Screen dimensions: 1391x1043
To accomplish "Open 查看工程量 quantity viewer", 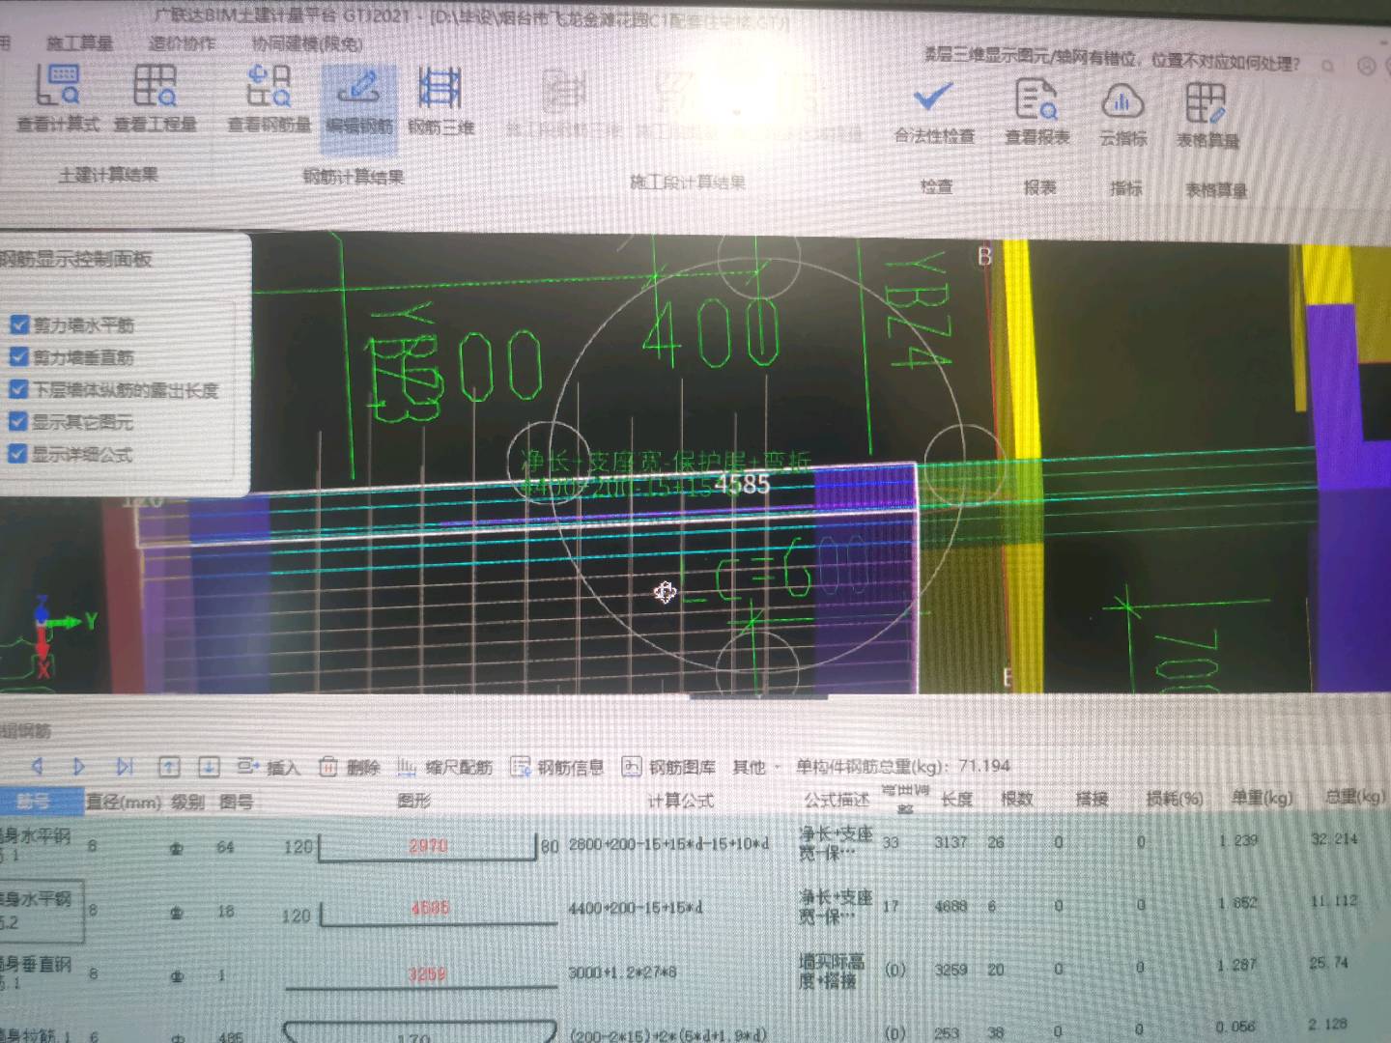I will point(155,99).
